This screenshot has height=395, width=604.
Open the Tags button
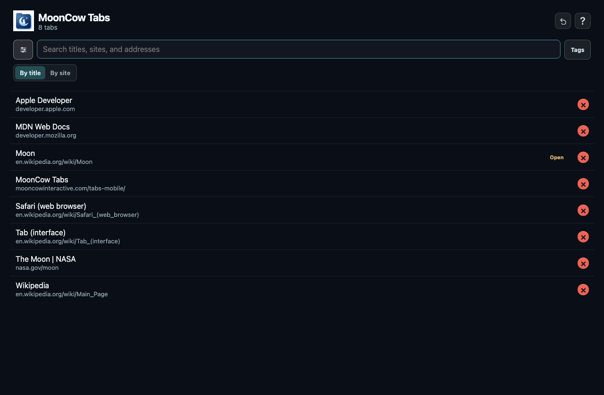click(x=578, y=50)
